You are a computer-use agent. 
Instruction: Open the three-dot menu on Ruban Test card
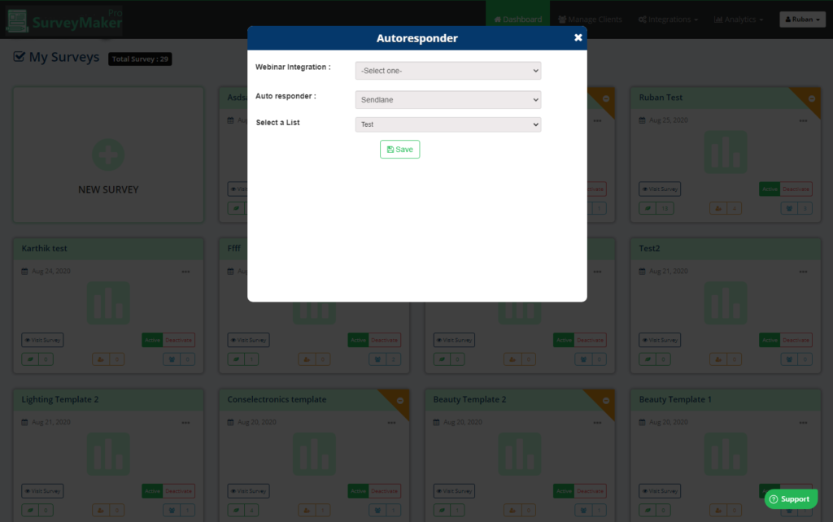pyautogui.click(x=803, y=120)
